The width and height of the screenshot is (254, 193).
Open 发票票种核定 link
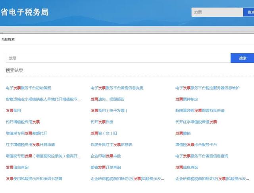point(187,99)
